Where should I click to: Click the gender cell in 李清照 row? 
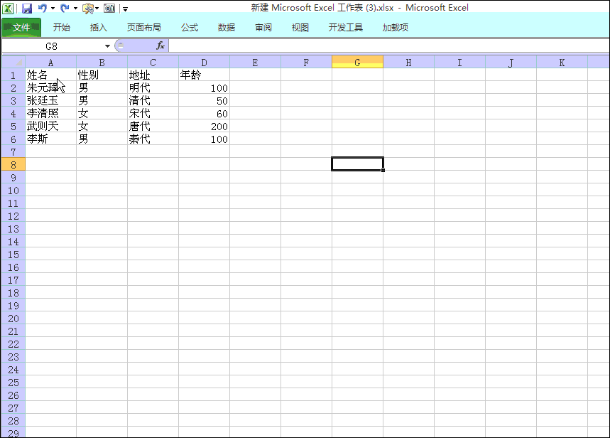tap(102, 113)
